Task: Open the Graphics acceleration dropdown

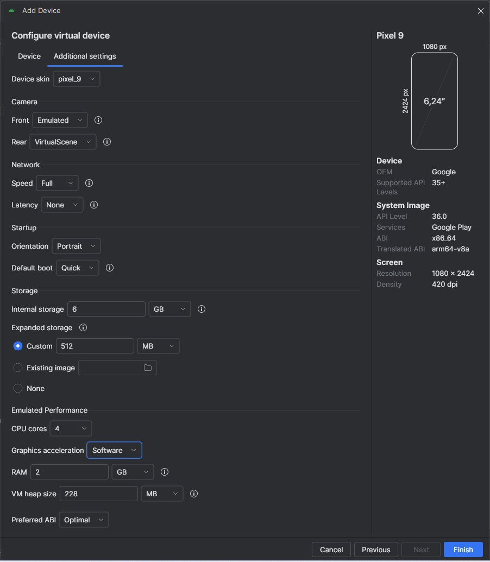Action: [x=114, y=450]
